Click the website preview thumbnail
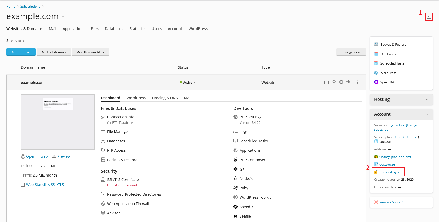 [x=58, y=122]
